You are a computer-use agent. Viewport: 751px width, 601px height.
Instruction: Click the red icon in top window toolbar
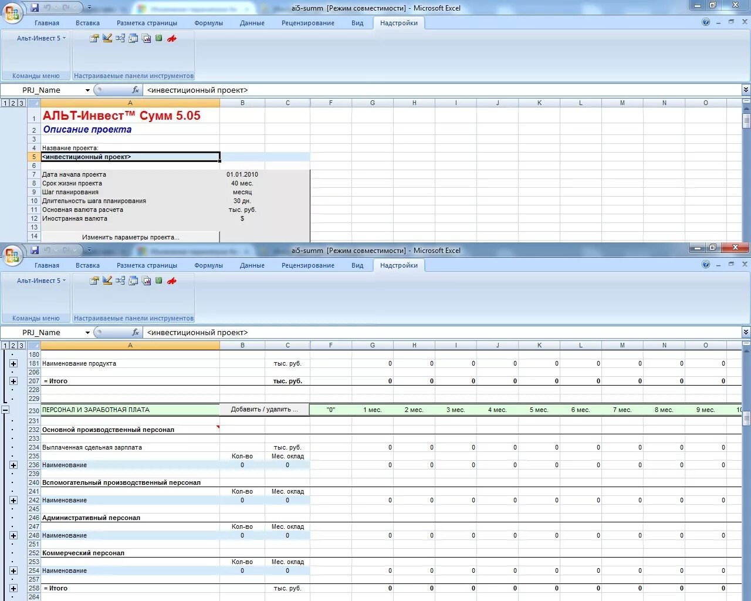(x=171, y=38)
